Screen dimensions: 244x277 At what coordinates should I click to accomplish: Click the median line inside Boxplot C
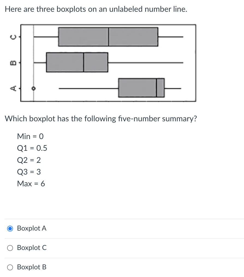(109, 36)
